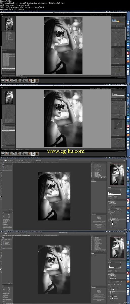
Task: Click Incolla button in the 00:00:38 frame
Action: click(x=12, y=76)
